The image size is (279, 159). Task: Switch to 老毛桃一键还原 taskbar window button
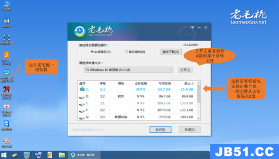coord(84,155)
